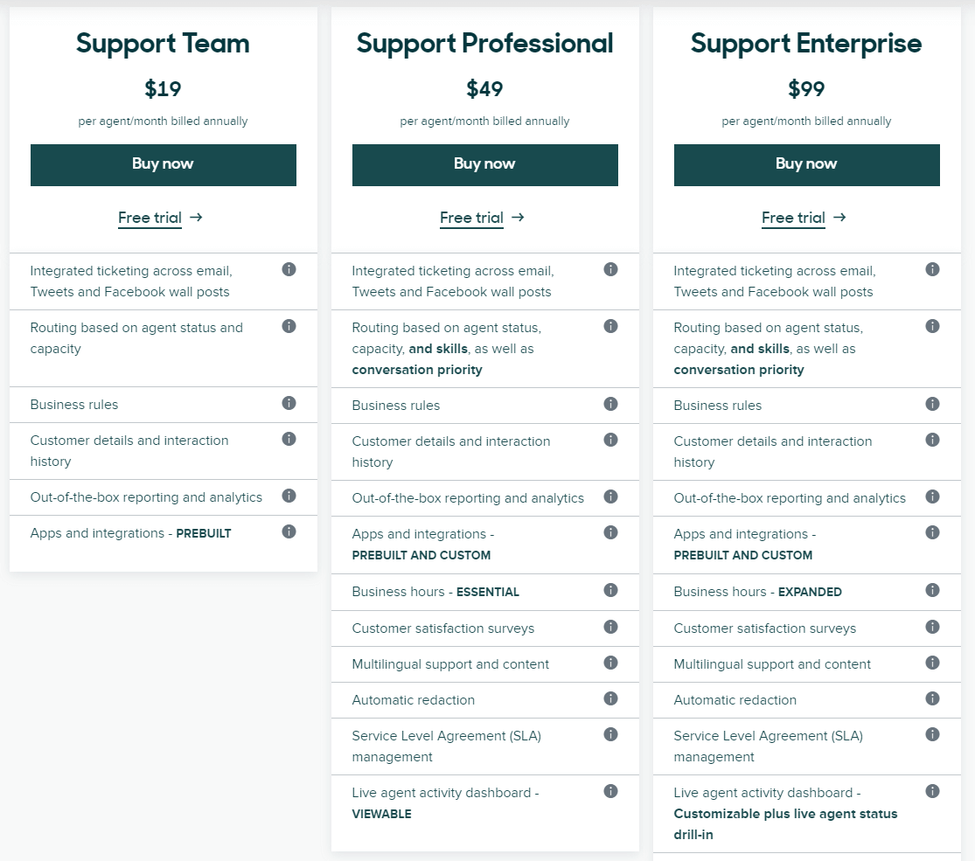Image resolution: width=975 pixels, height=861 pixels.
Task: Click the arrow beside Enterprise Free trial
Action: click(x=839, y=218)
